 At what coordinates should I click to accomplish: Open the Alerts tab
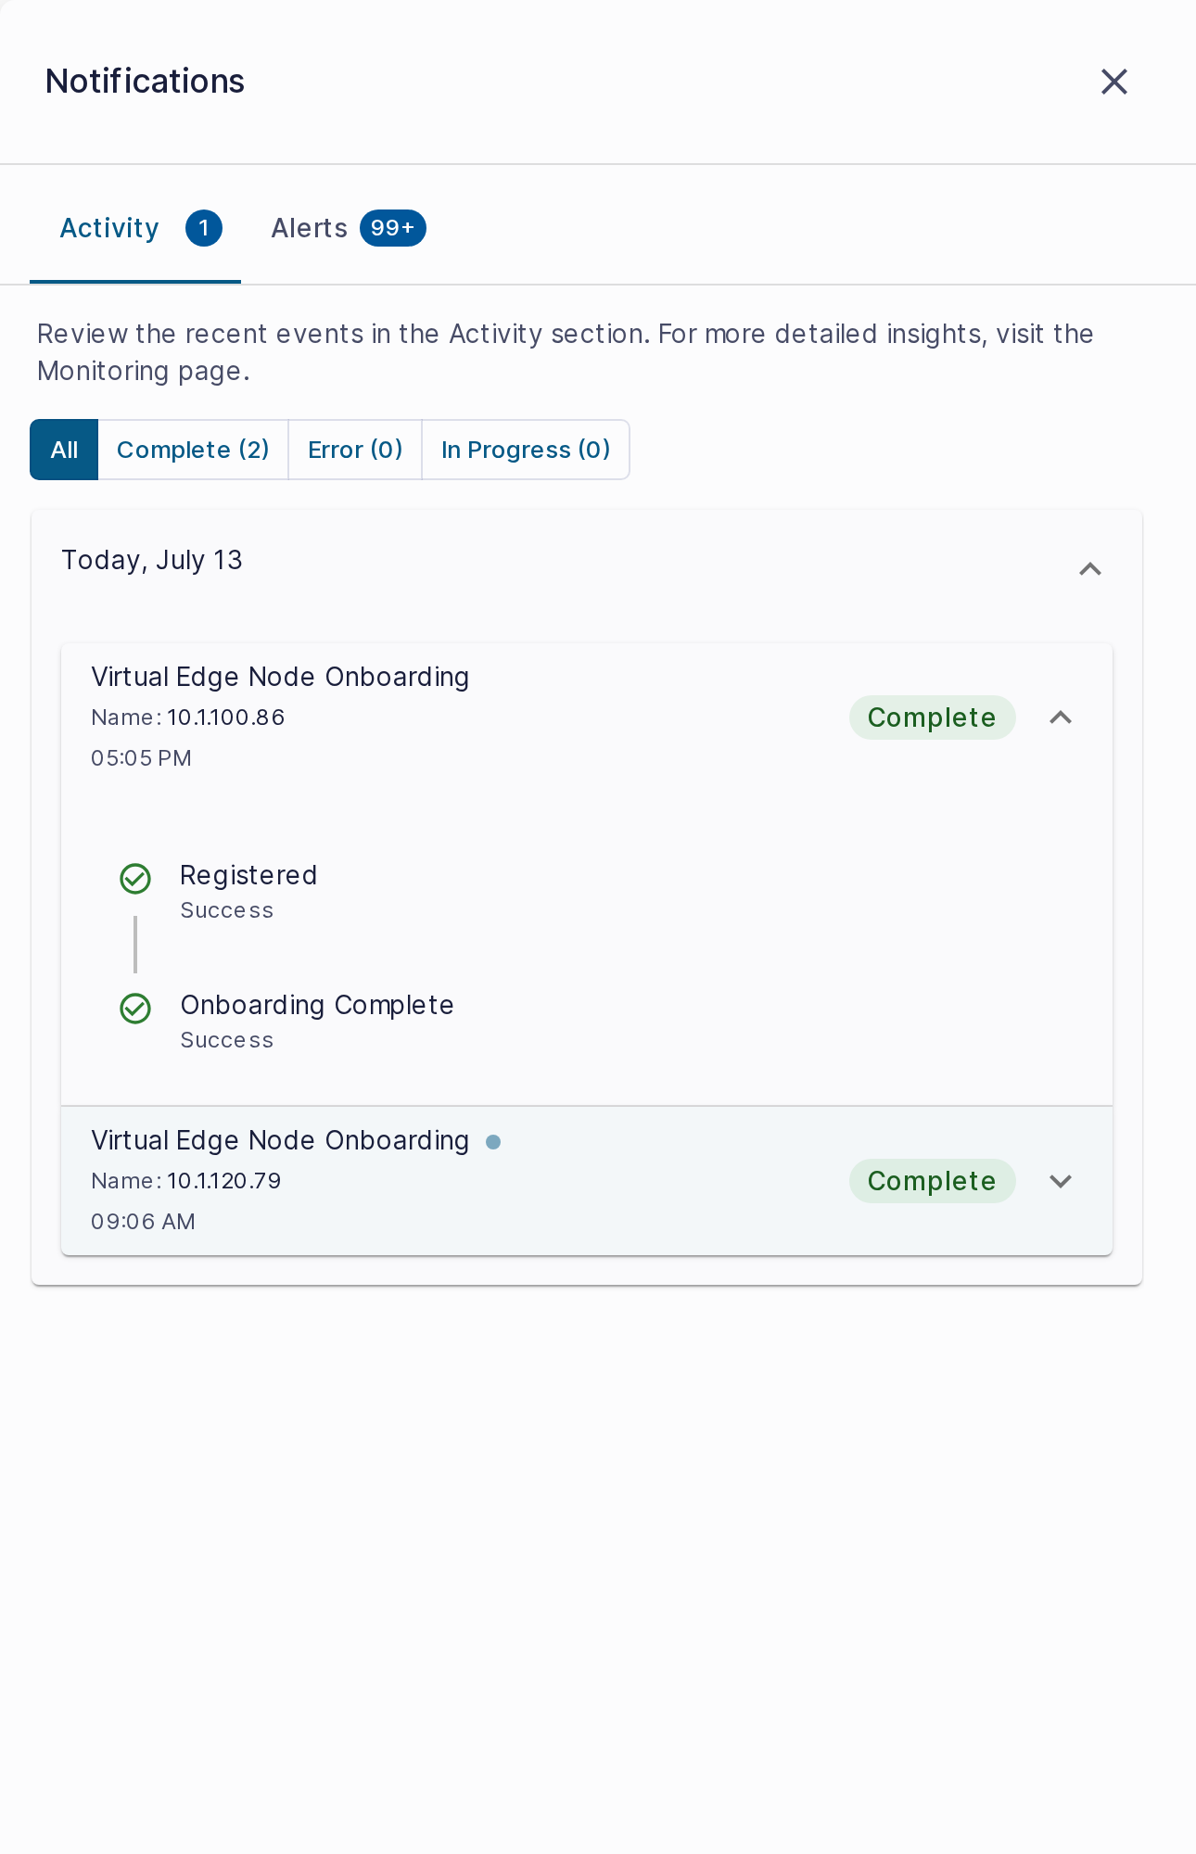pos(348,228)
